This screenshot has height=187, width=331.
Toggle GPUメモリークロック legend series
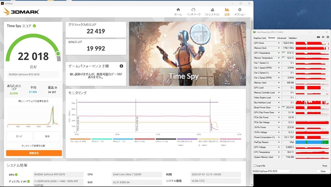click(x=208, y=142)
